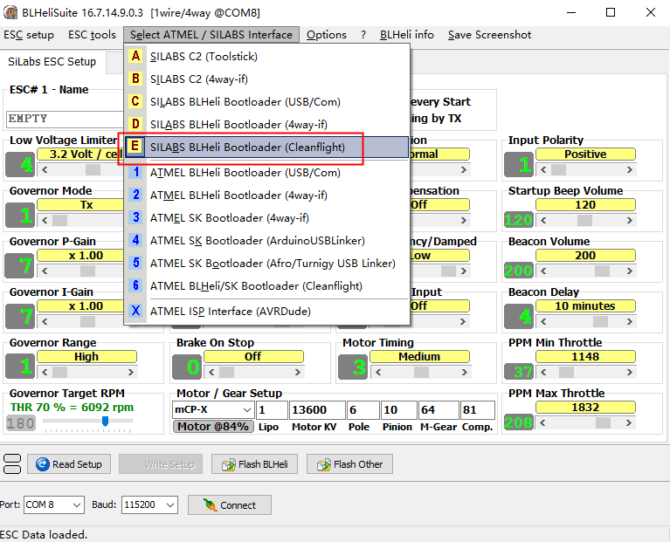Click the PPM Max Throttle 1832 value
670x542 pixels.
[x=585, y=407]
